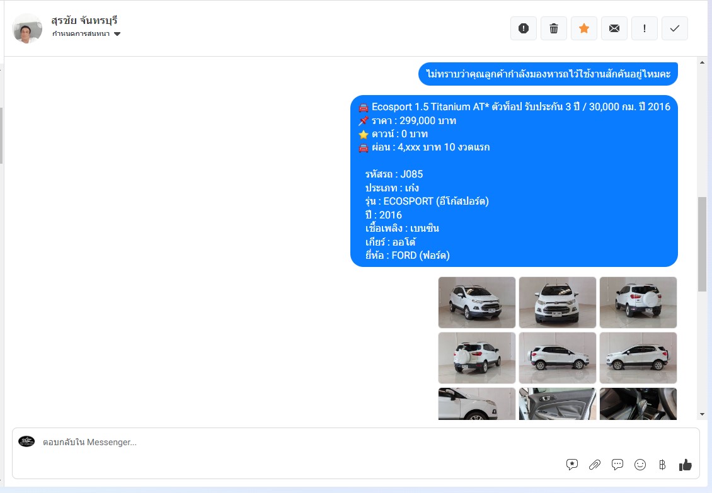Click message asking ไม่ทราบว่าคุณลูกค้ากำลังมองหารถ
This screenshot has height=493, width=712.
(x=548, y=74)
